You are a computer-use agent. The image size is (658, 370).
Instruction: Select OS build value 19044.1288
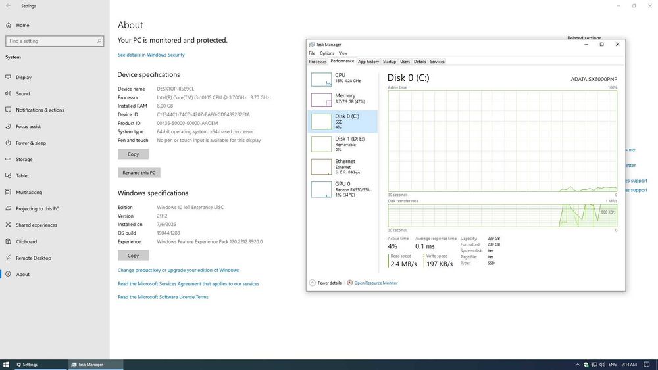168,233
